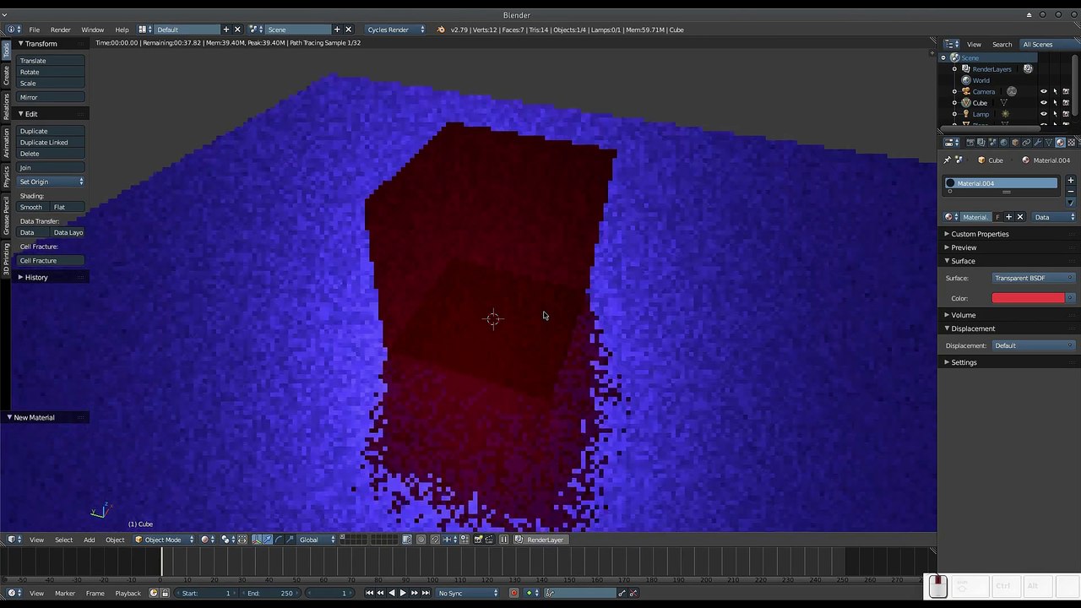Hide the Cube in the outliner
This screenshot has width=1081, height=608.
tap(1043, 103)
